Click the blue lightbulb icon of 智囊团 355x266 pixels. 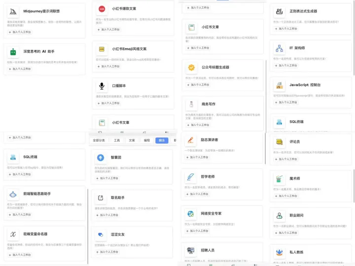click(101, 158)
